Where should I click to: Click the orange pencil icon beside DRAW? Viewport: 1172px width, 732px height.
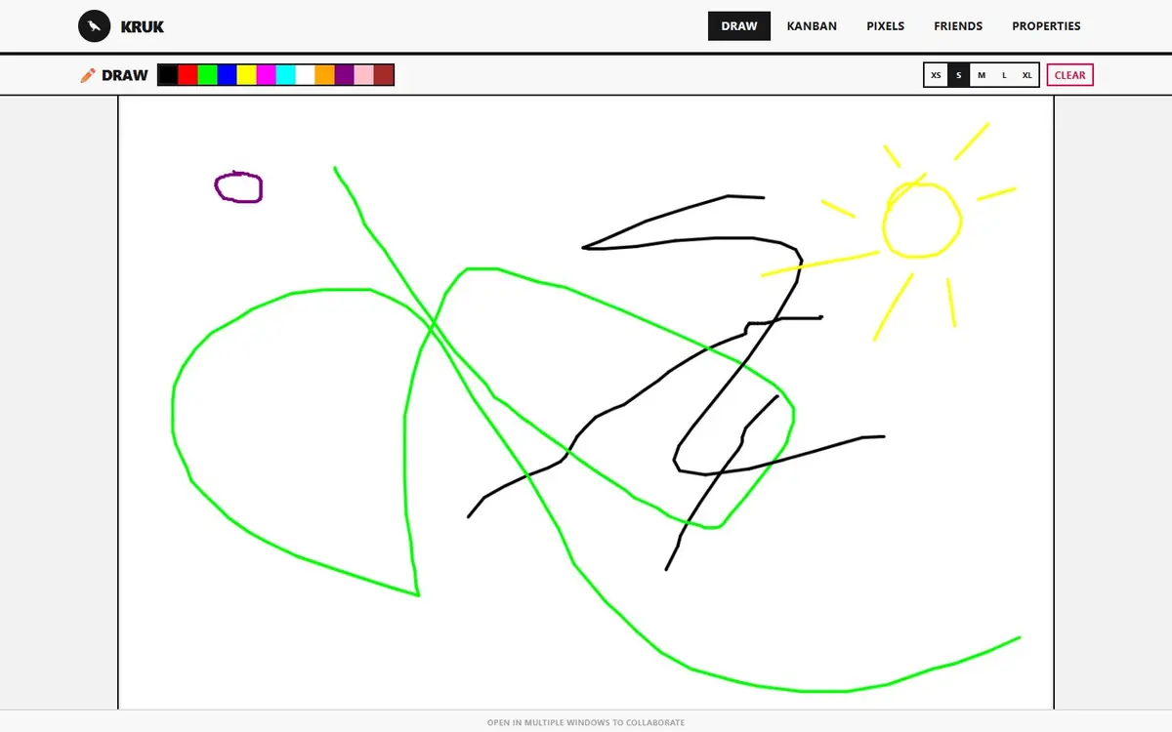[88, 75]
